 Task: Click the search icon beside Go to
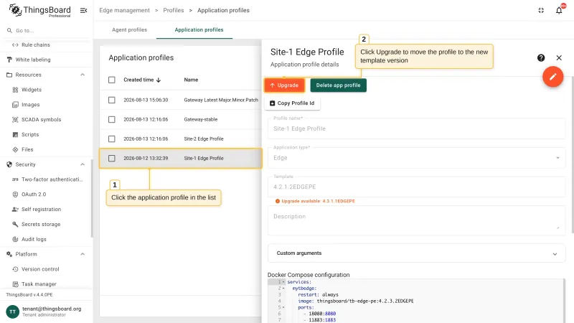[x=9, y=30]
